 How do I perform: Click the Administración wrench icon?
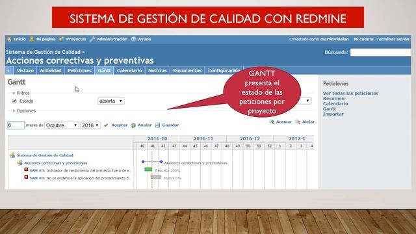click(x=92, y=39)
